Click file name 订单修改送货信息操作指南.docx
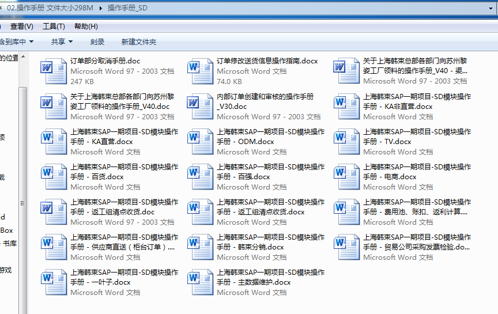Viewport: 498px width, 314px height. pyautogui.click(x=267, y=61)
